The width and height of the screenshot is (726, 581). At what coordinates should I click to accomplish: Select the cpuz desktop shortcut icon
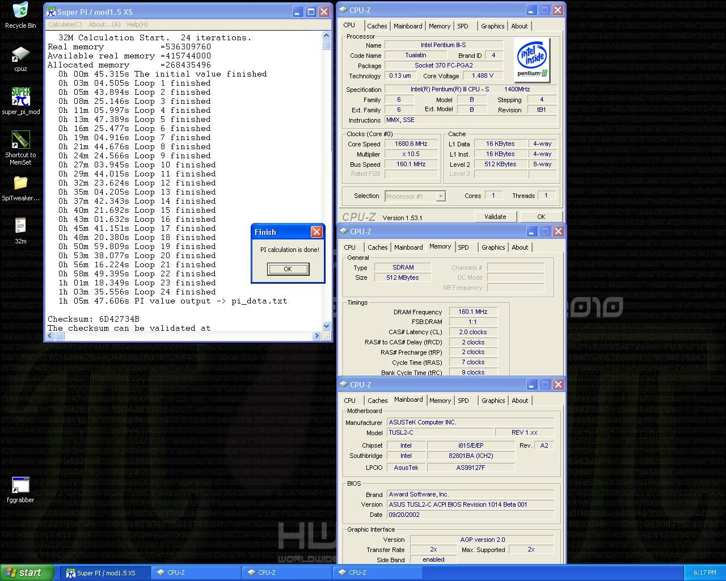[x=20, y=59]
